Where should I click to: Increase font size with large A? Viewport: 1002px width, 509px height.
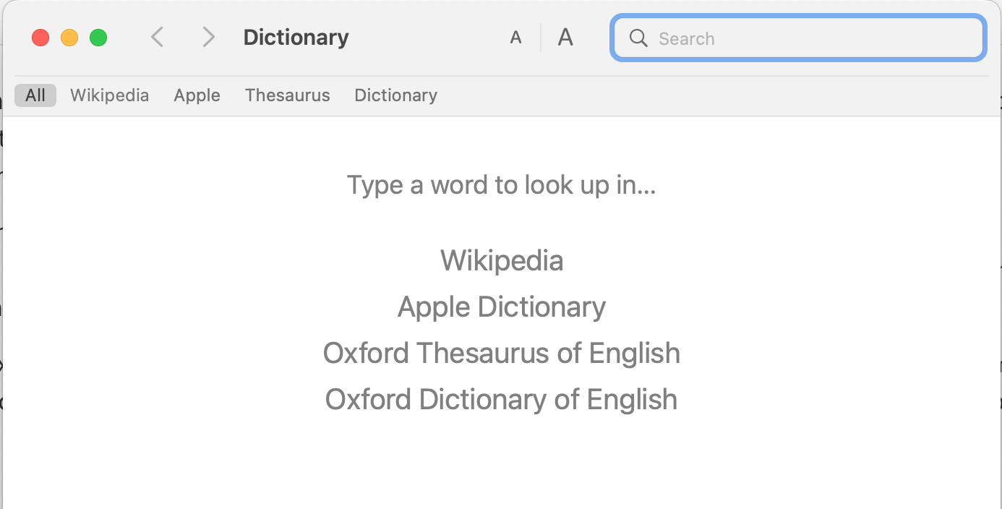coord(565,37)
